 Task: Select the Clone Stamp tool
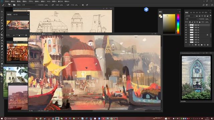(2, 35)
